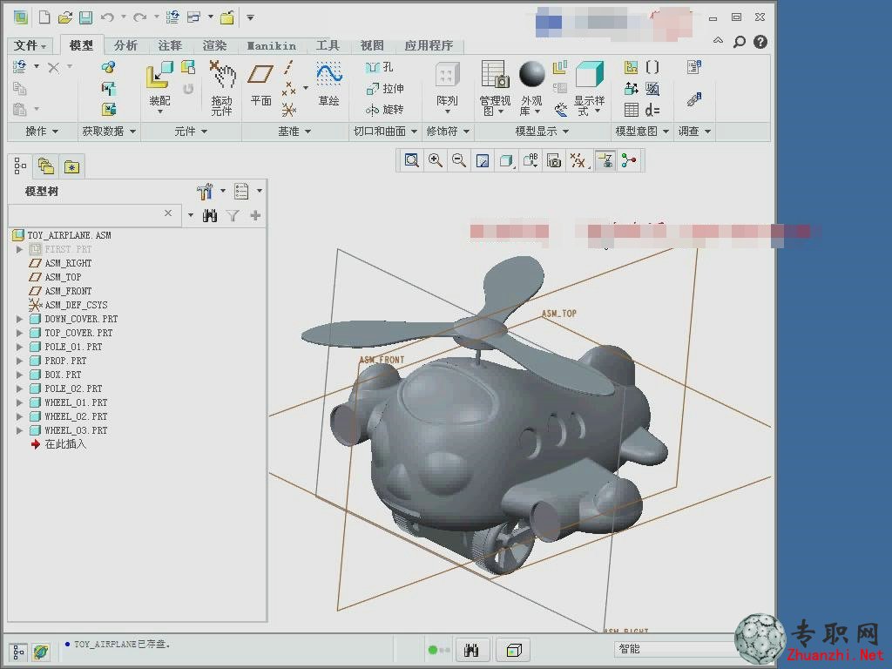892x669 pixels.
Task: Toggle the selection box icon in status bar
Action: point(514,650)
